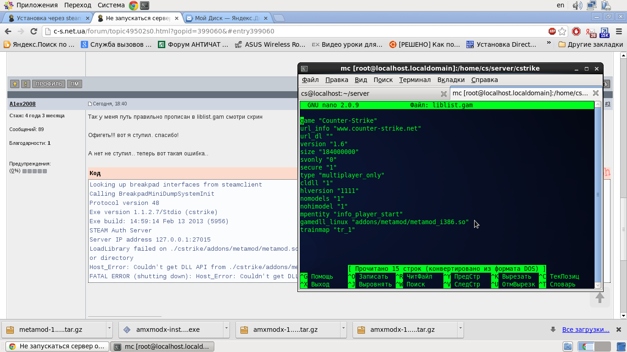Click the trainmap "tr_1" line in nano

click(328, 230)
